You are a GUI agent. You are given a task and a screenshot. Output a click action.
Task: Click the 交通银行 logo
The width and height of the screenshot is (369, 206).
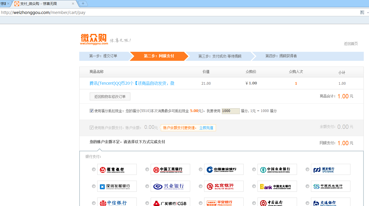coord(331,202)
